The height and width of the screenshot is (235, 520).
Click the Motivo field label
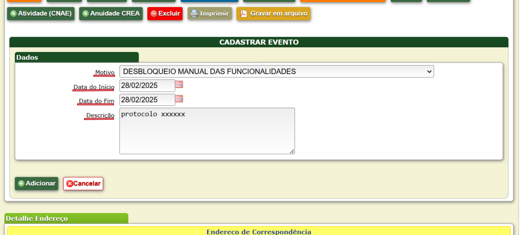click(x=105, y=72)
